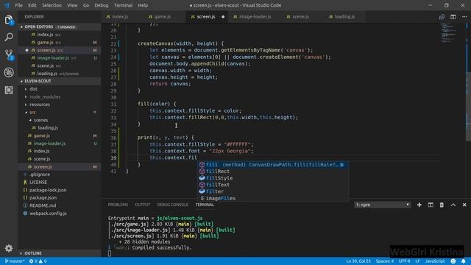Show the Output panel tab

point(142,205)
